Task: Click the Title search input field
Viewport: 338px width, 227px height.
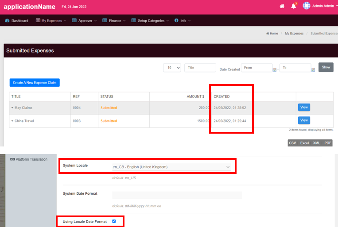Action: pyautogui.click(x=200, y=68)
